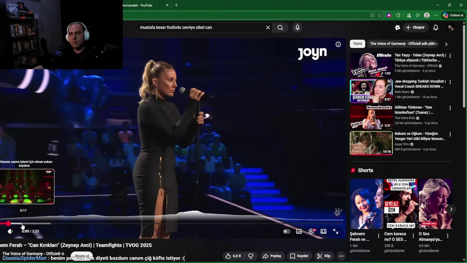Switch to theater mode
This screenshot has height=263, width=467.
[323, 231]
